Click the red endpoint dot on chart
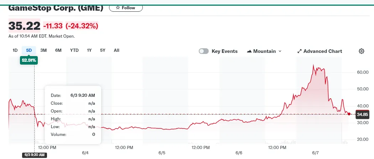 coord(349,114)
